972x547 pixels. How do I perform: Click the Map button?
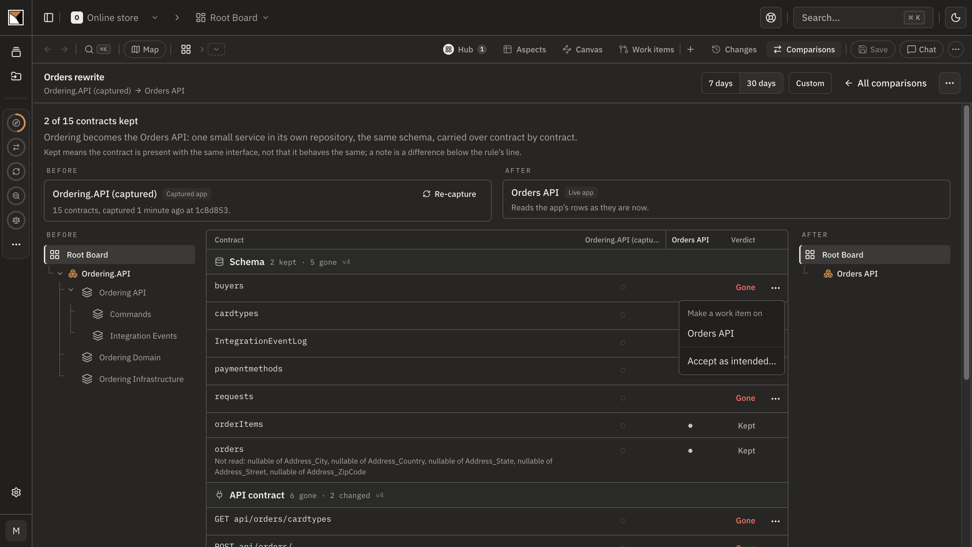145,49
